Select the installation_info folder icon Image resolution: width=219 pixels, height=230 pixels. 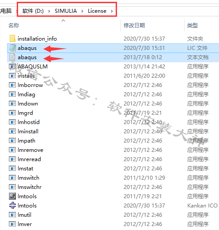pos(12,38)
